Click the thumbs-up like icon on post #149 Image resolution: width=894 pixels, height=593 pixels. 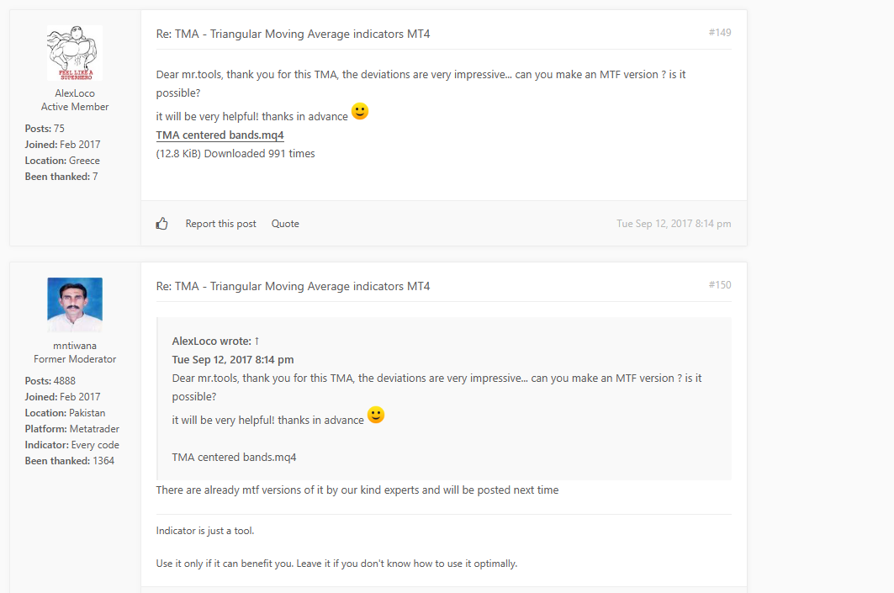[162, 224]
